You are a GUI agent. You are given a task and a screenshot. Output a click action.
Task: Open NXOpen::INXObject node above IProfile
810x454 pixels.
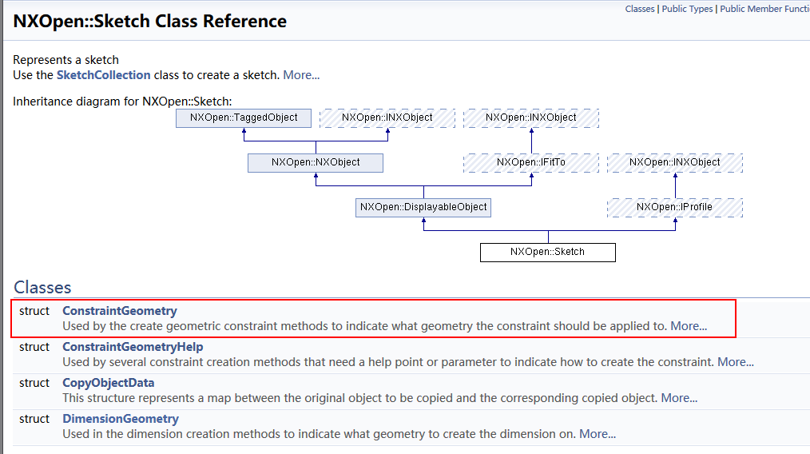click(675, 163)
